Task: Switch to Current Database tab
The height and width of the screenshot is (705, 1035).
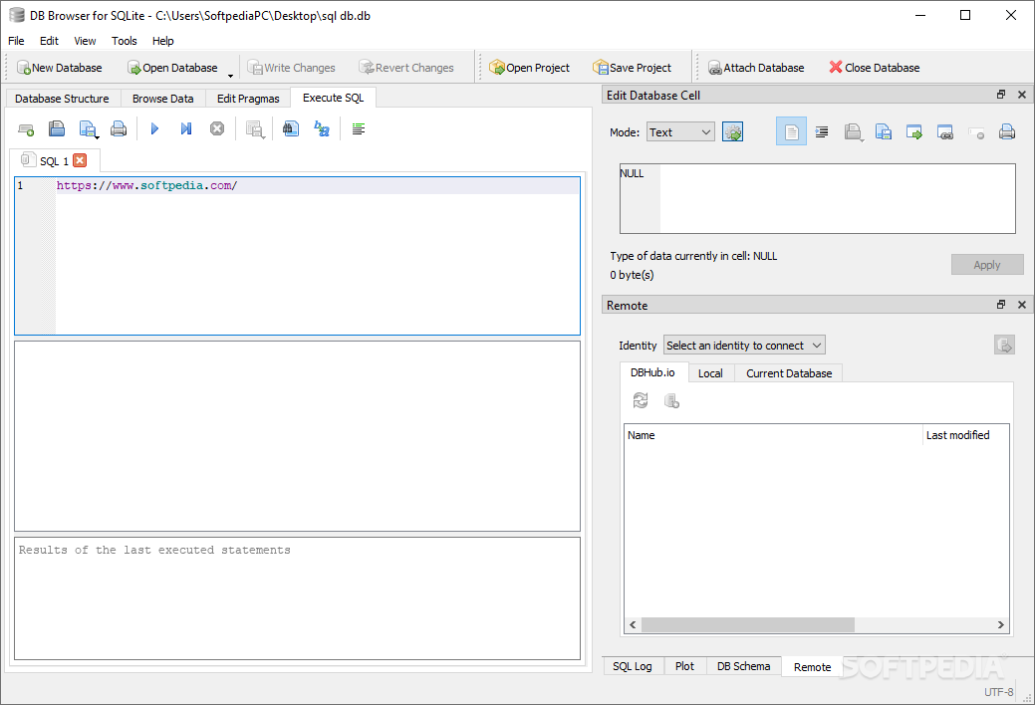Action: click(789, 373)
